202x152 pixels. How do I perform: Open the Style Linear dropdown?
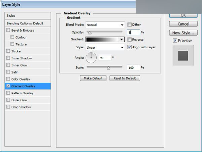coord(105,47)
